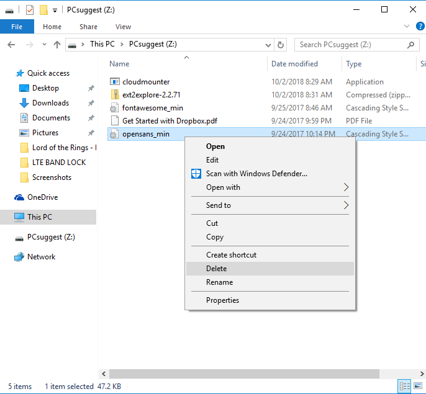This screenshot has width=426, height=394.
Task: Open the File menu tab
Action: point(17,27)
